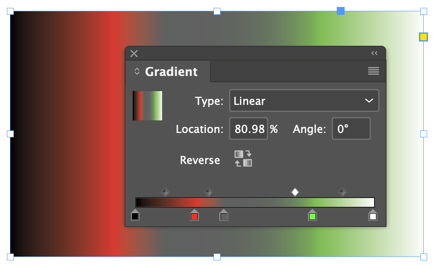Click the Reverse gradient icon
This screenshot has height=265, width=441.
pyautogui.click(x=243, y=158)
